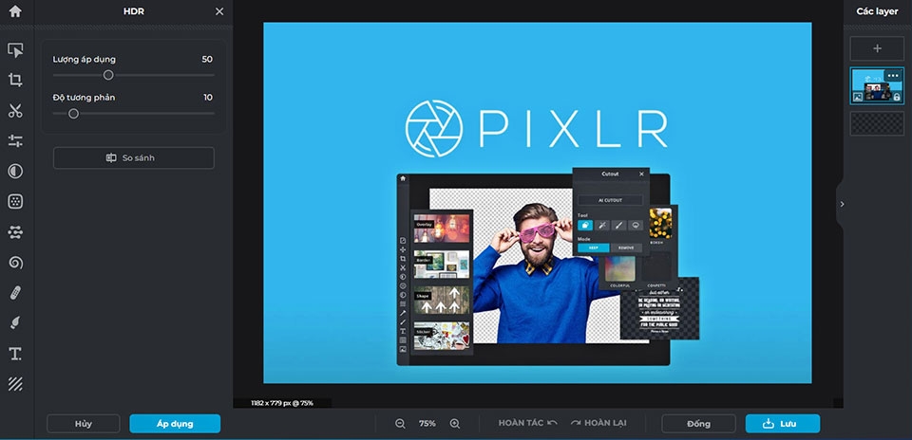Click the Độ tương phản slider handle
Screen dimensions: 912x440
pos(73,114)
